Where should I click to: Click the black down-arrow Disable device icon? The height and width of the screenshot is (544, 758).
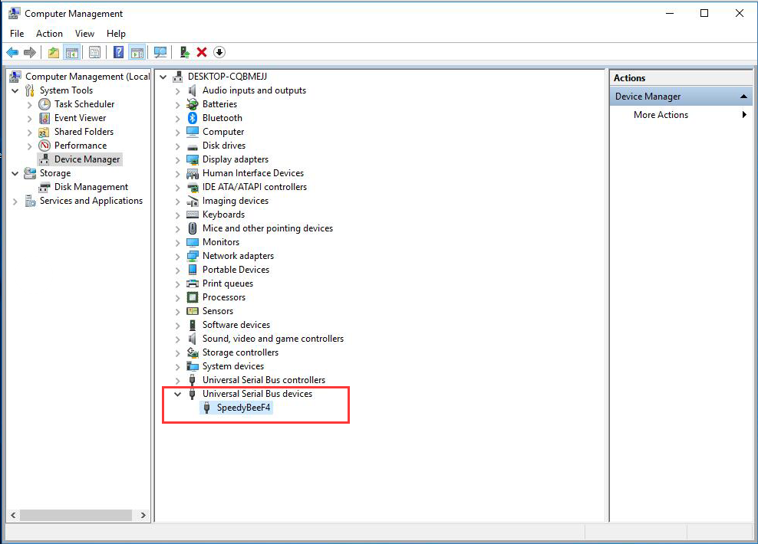click(219, 52)
